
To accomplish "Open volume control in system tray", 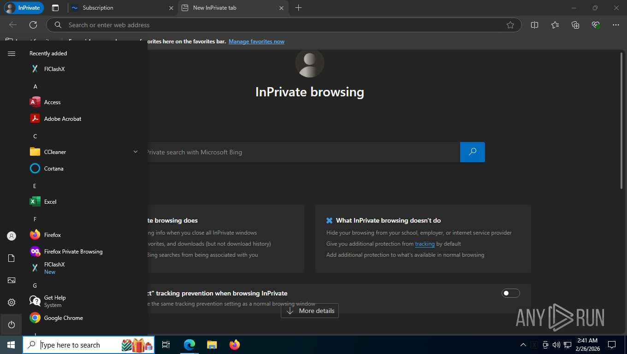I will [556, 345].
